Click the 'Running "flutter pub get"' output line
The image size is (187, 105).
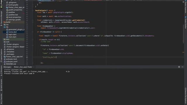(x=26, y=71)
